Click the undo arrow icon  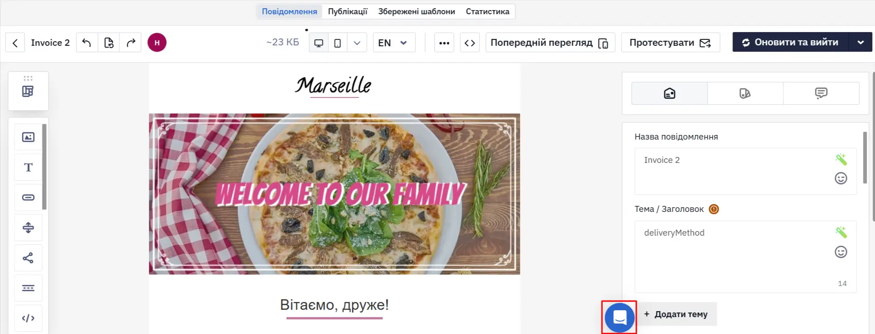tap(87, 43)
